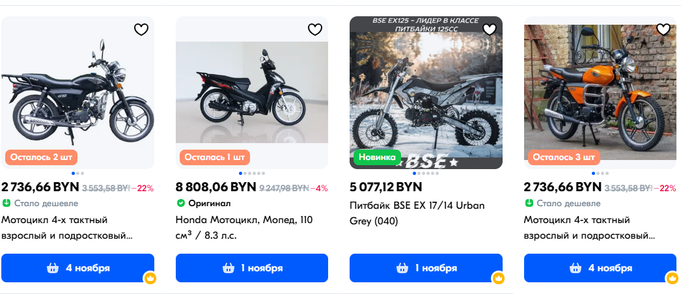Click green 'Оригинал' checkmark badge icon
This screenshot has height=294, width=681.
[180, 203]
